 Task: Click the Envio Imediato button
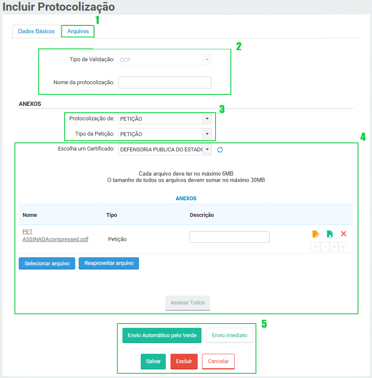pyautogui.click(x=230, y=335)
